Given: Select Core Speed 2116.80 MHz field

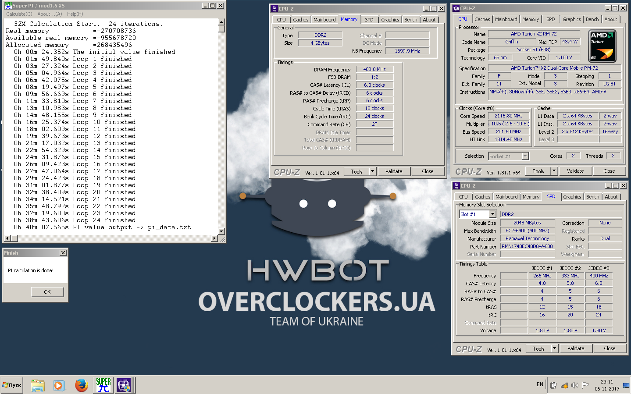Looking at the screenshot, I should [509, 116].
